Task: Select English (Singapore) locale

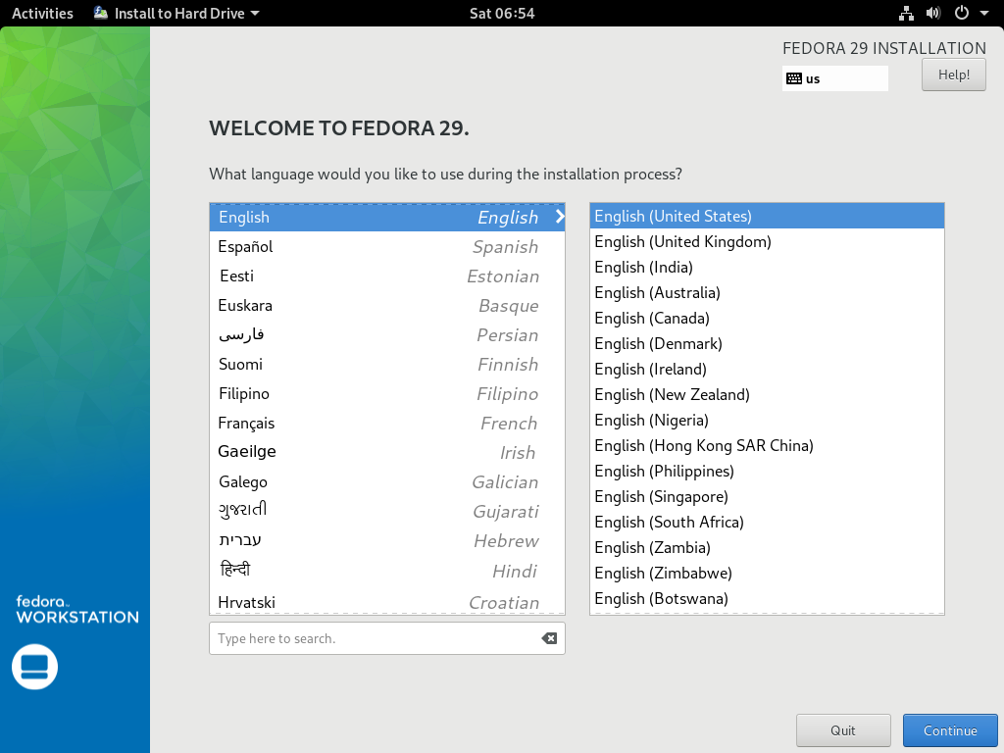Action: 767,497
